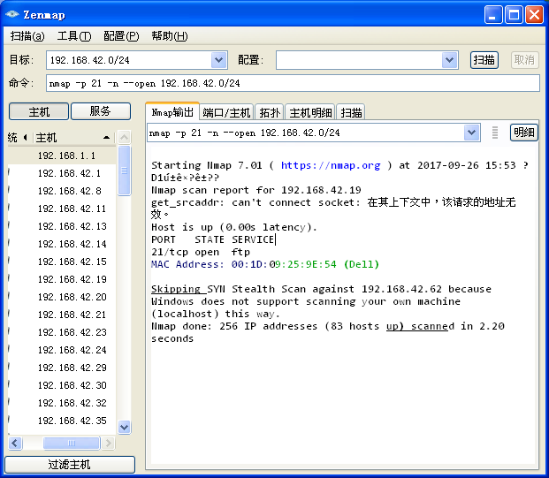Screen dimensions: 549x478
Task: Click the 明细 details button
Action: pos(523,133)
